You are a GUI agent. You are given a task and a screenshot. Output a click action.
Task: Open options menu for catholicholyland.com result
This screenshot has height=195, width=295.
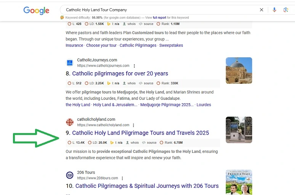pos(133,125)
